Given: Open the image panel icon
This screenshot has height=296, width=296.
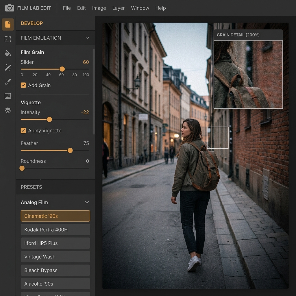Looking at the screenshot, I should coord(8,96).
